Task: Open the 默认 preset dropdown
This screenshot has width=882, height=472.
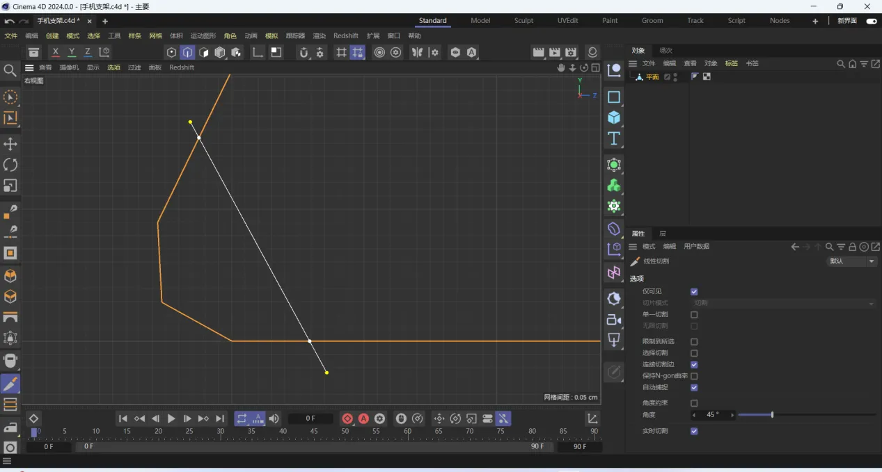Action: point(852,261)
